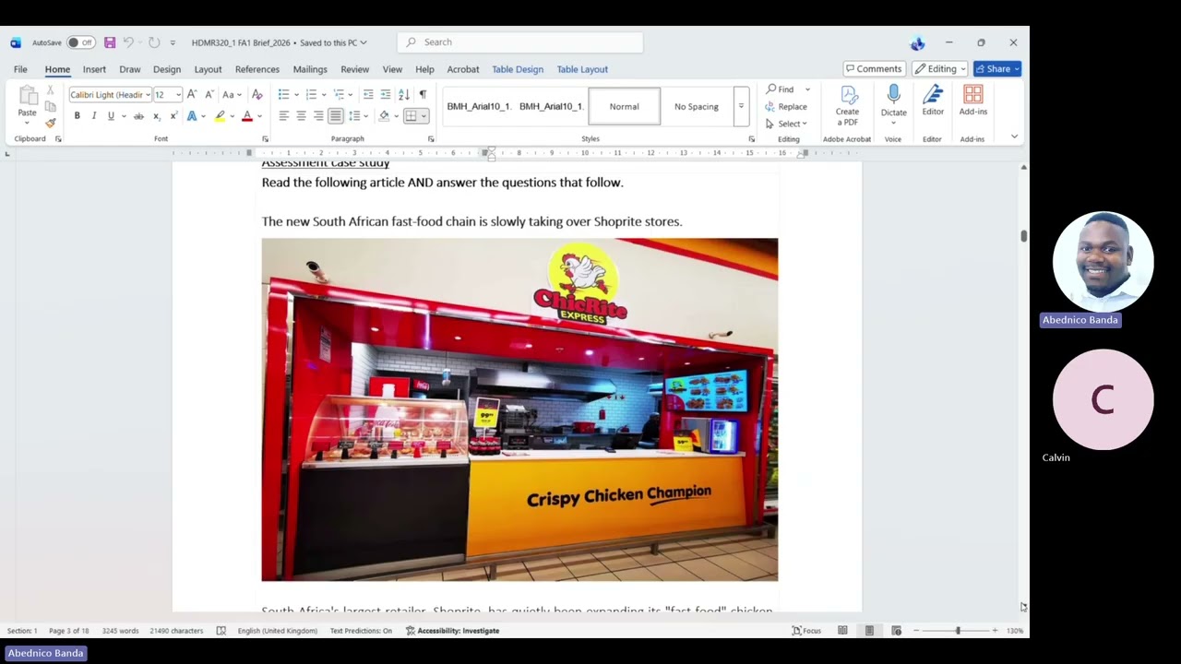Viewport: 1181px width, 664px height.
Task: Apply No Spacing style
Action: tap(696, 106)
